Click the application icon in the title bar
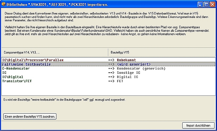Viewport: 217px width, 131px height. tap(4, 4)
